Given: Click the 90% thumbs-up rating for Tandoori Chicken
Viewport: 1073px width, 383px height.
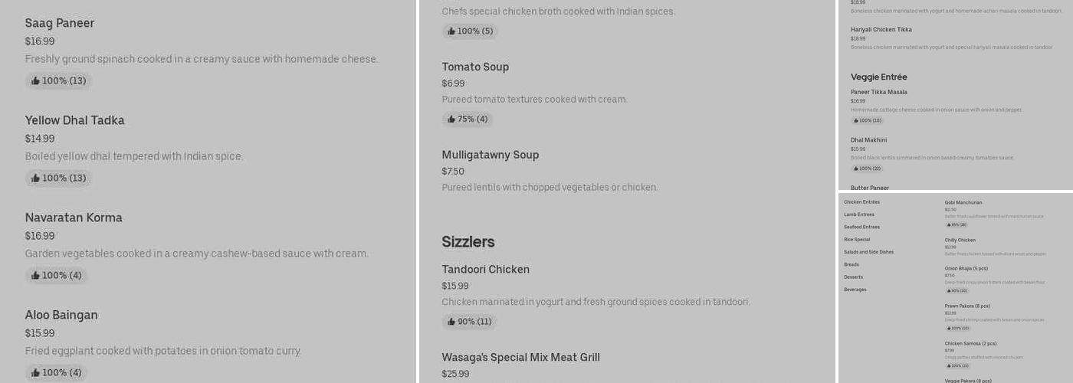Looking at the screenshot, I should [x=469, y=322].
